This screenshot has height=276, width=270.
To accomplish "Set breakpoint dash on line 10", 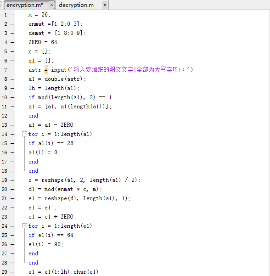I will [12, 97].
